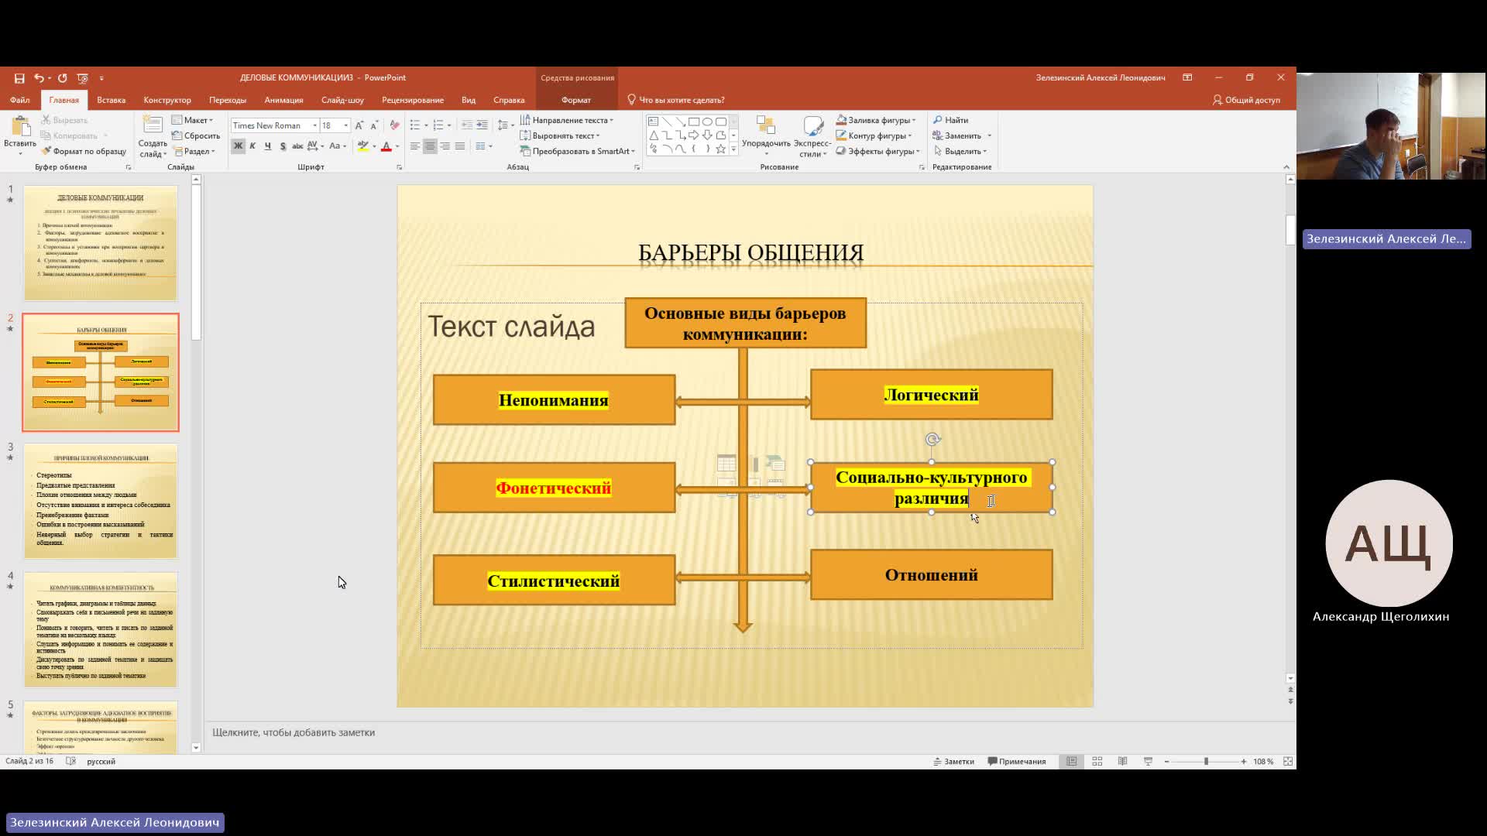
Task: Toggle Align text left
Action: point(415,146)
